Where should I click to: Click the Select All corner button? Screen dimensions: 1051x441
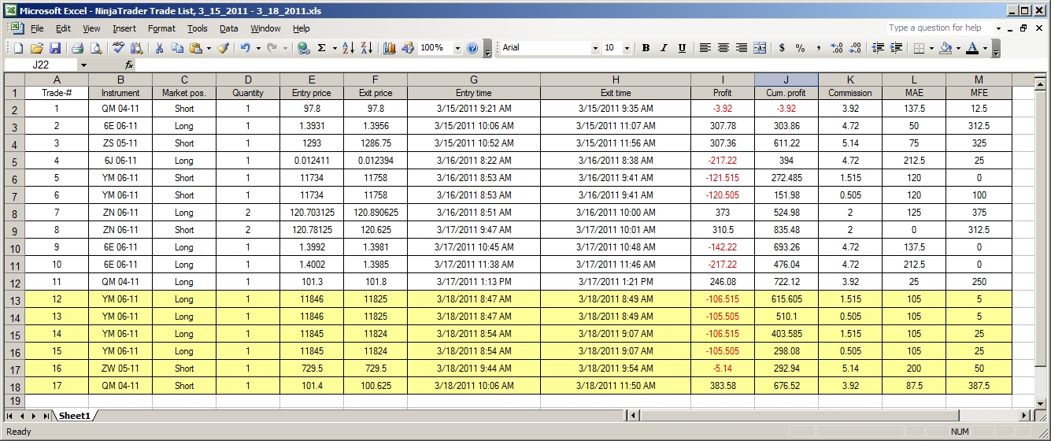coord(14,80)
